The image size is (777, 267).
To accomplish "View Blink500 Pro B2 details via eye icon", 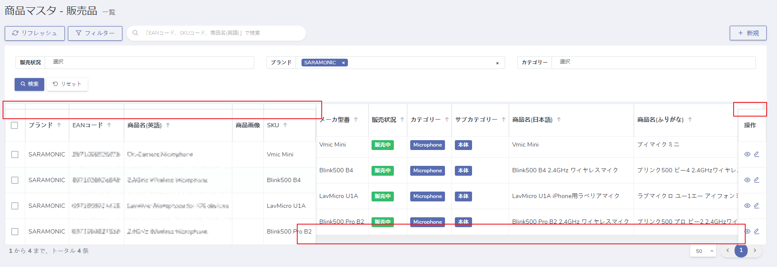I will (x=747, y=231).
